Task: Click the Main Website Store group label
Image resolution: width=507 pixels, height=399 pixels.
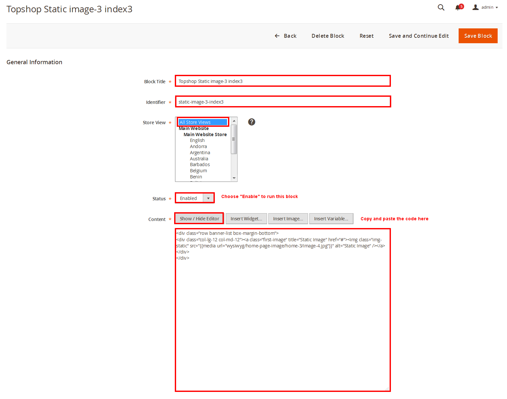Action: [205, 135]
